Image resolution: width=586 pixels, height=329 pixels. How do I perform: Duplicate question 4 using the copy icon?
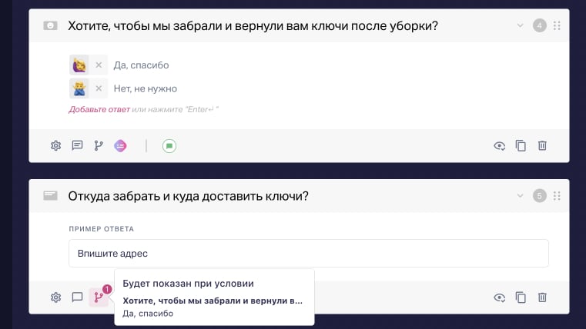coord(521,145)
